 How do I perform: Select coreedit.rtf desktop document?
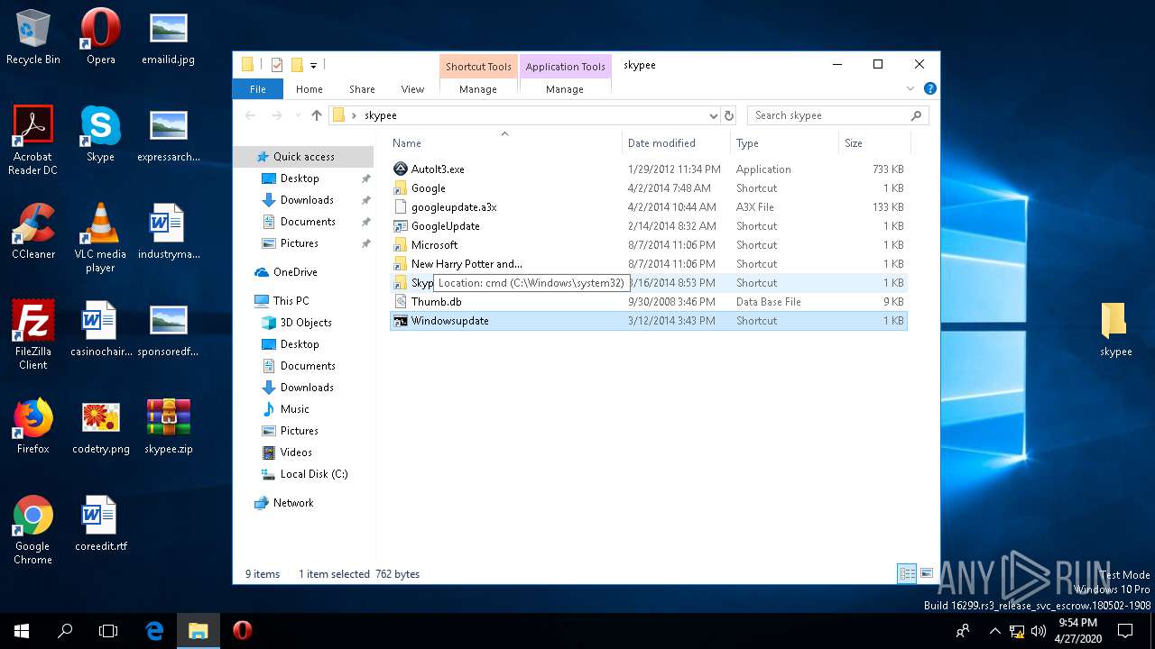(100, 523)
